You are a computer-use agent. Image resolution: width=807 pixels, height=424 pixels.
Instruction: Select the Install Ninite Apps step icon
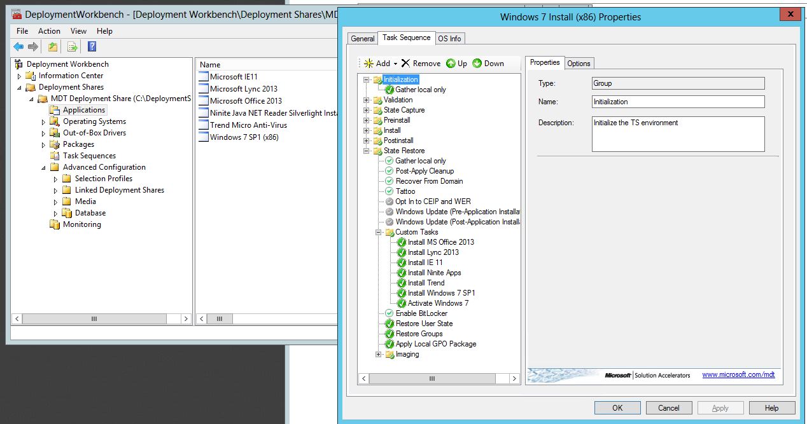click(402, 273)
